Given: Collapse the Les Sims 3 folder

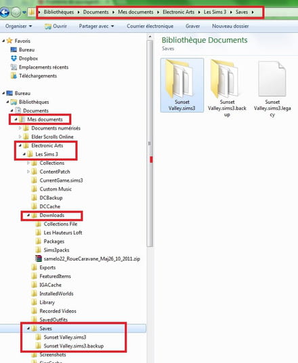Looking at the screenshot, I should [x=24, y=154].
